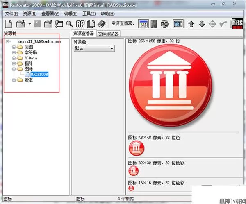Click the RP ResPatcher toolbar icon

click(x=81, y=24)
